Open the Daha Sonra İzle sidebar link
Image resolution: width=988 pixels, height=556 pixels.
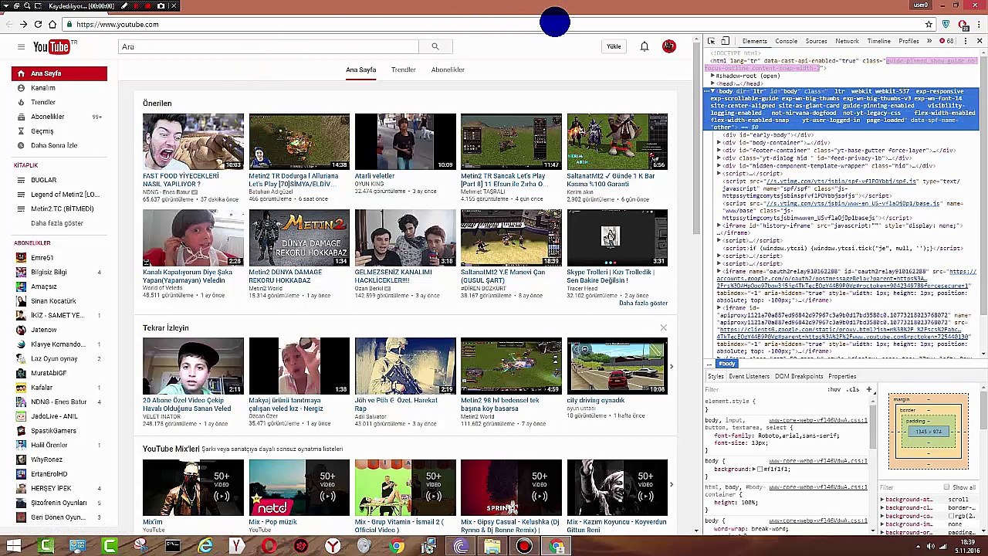coord(54,146)
